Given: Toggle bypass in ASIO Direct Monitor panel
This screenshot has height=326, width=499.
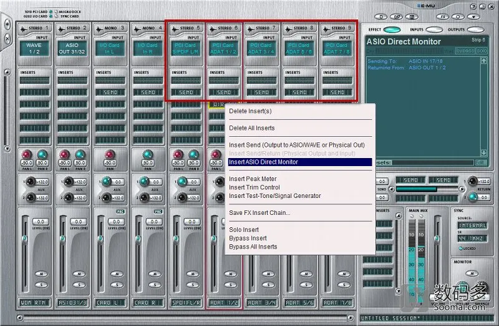Looking at the screenshot, I should coord(465,51).
